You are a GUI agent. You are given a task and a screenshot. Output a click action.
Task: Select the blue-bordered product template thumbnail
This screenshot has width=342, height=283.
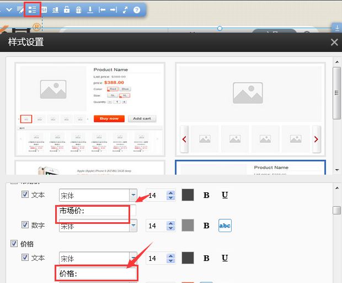pyautogui.click(x=250, y=167)
